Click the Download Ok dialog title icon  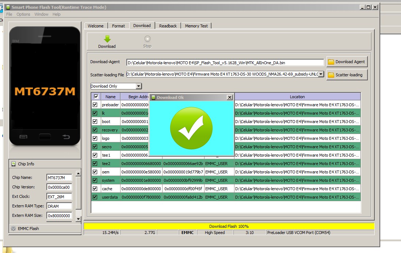click(x=153, y=97)
